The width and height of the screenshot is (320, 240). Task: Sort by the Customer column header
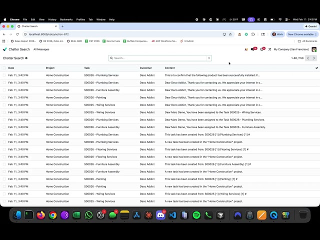click(145, 68)
